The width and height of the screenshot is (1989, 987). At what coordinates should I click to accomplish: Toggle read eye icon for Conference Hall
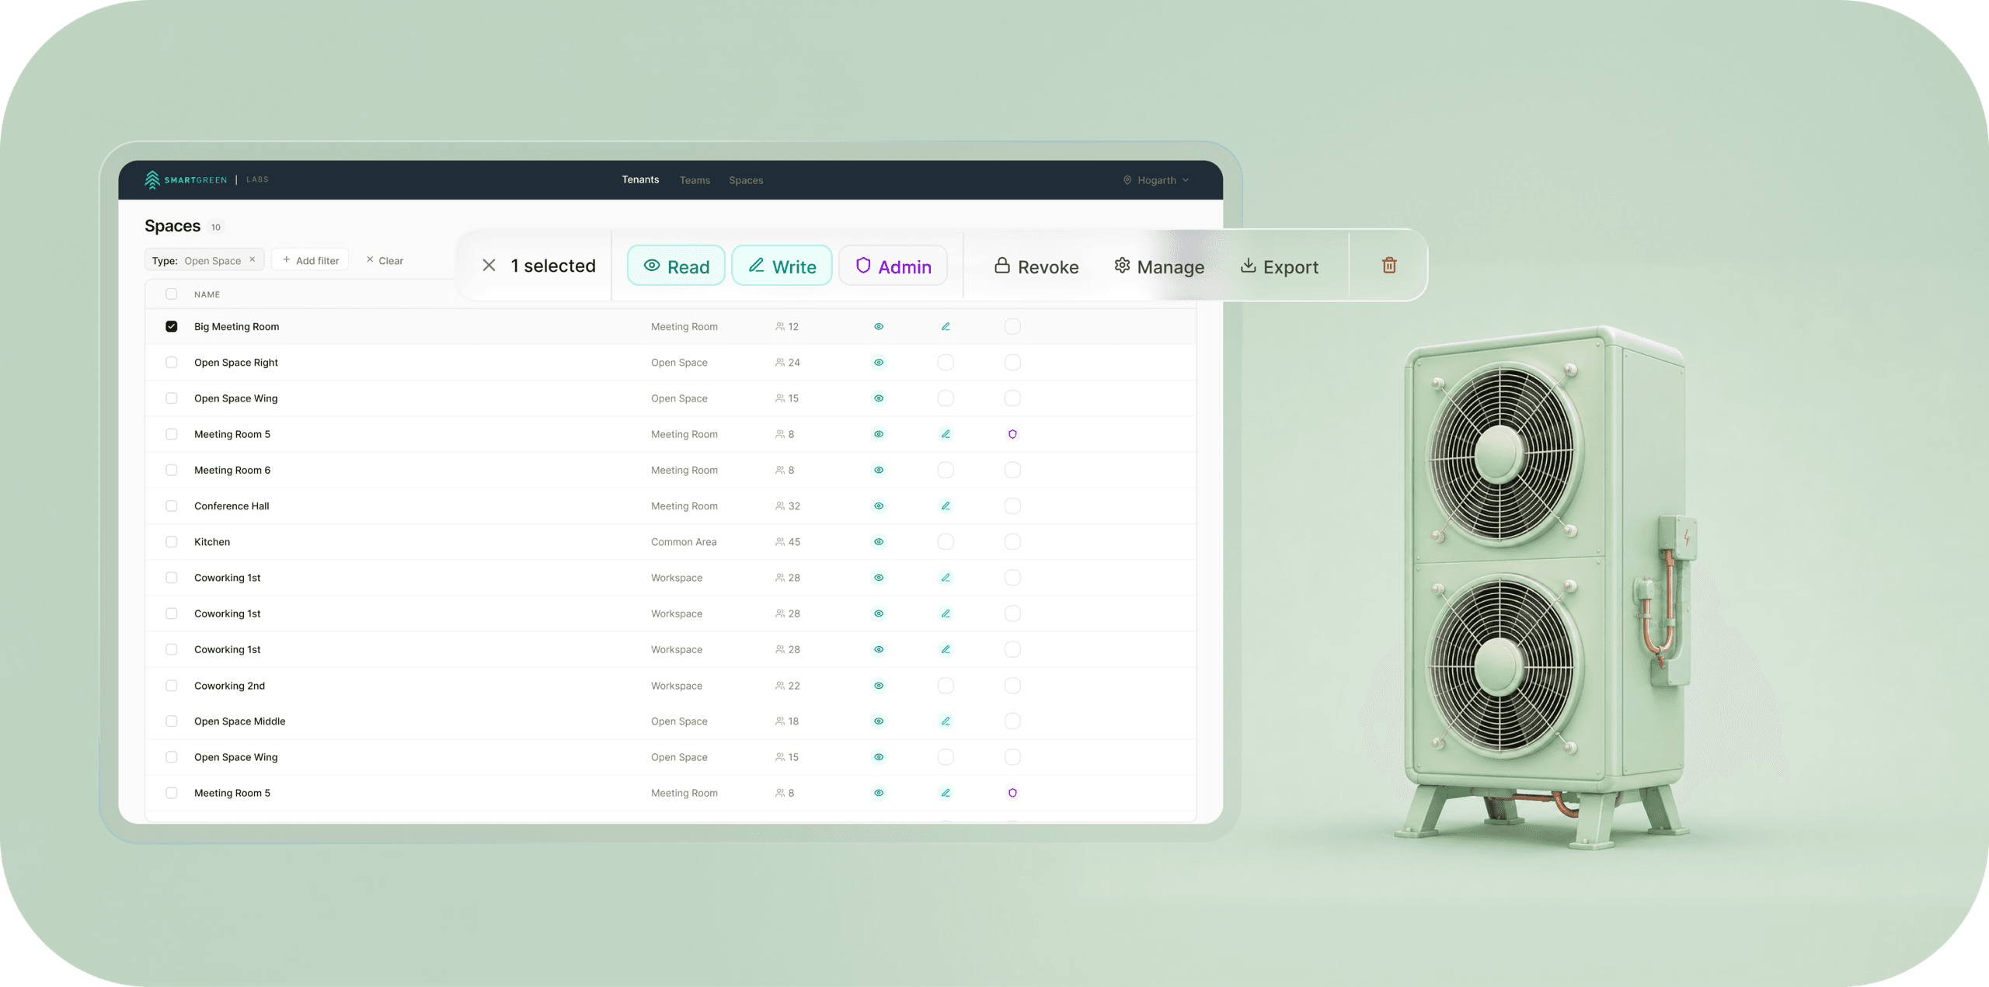(x=879, y=506)
